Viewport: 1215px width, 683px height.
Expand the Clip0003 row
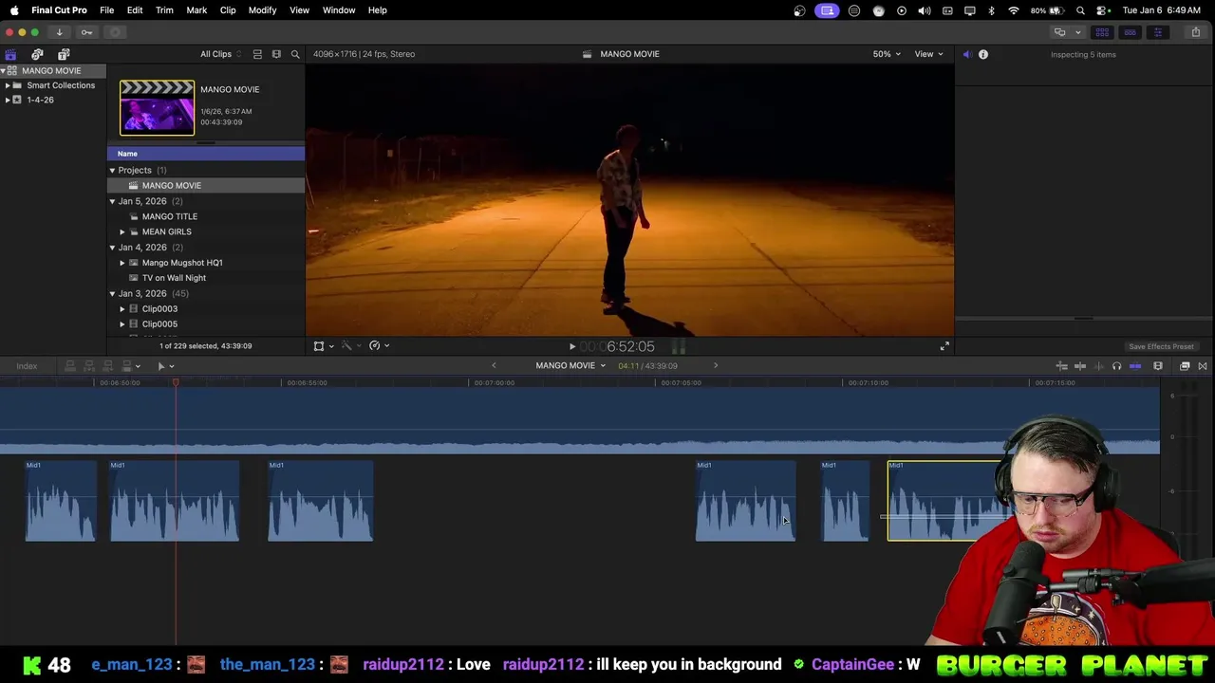pyautogui.click(x=122, y=309)
